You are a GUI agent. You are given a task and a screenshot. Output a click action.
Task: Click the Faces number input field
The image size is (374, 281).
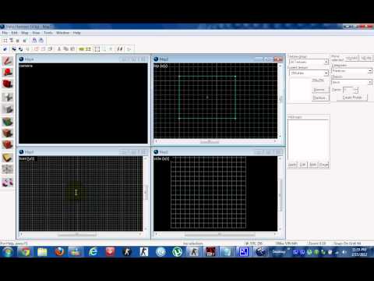tap(348, 90)
